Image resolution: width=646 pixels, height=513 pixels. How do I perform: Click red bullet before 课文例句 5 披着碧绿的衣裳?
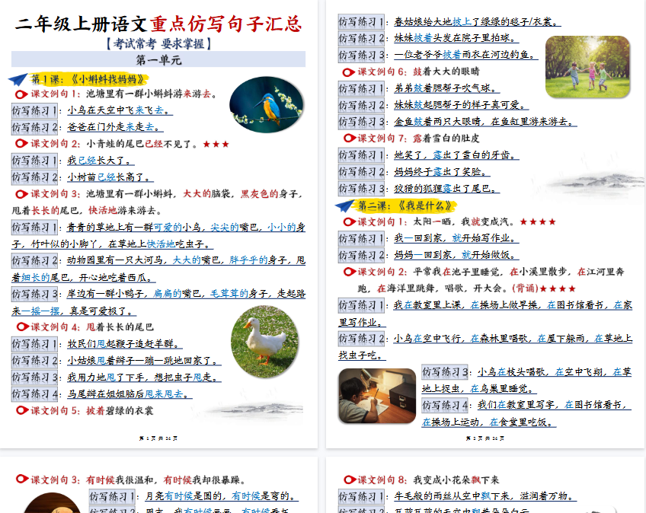[22, 410]
